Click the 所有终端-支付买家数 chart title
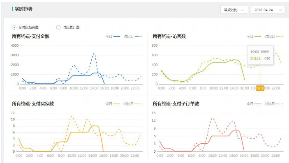 pos(33,104)
